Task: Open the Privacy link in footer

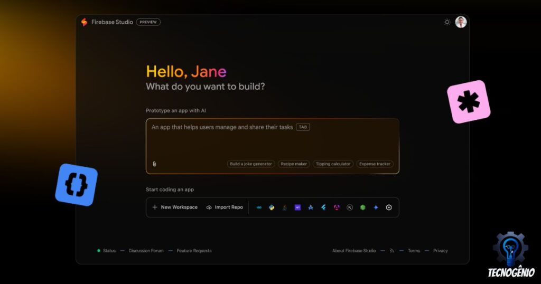Action: tap(440, 251)
